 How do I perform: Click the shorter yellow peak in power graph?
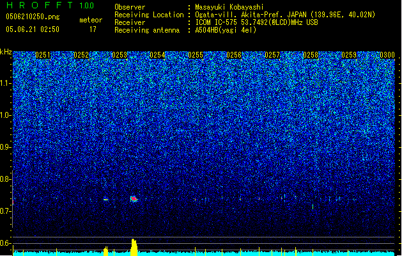point(105,252)
